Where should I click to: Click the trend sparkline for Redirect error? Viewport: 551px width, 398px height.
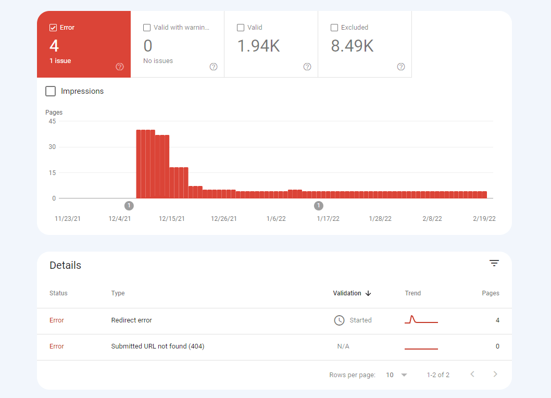[421, 319]
